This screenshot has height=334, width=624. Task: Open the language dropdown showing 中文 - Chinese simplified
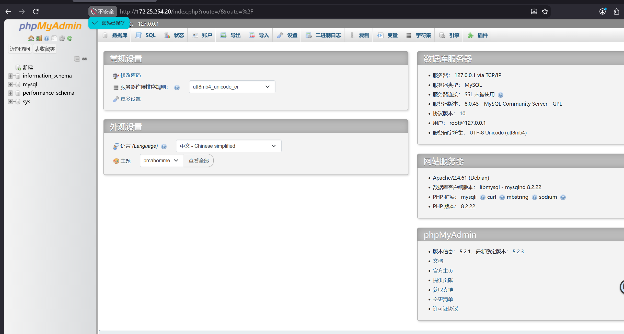(x=229, y=146)
